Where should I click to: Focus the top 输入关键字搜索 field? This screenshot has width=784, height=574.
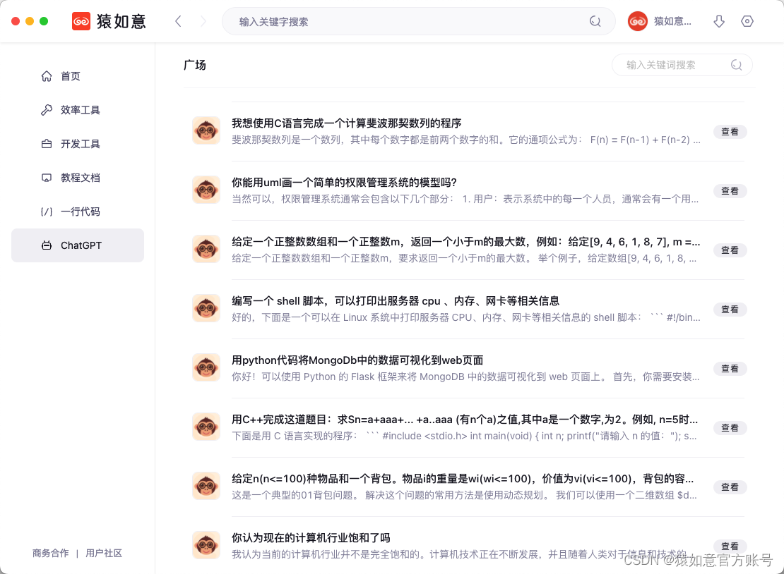[418, 21]
